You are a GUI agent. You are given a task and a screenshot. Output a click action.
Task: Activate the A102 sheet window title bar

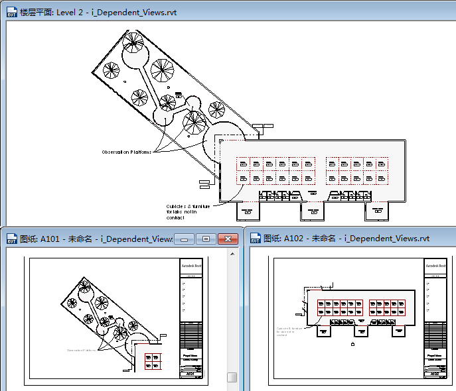tap(350, 239)
